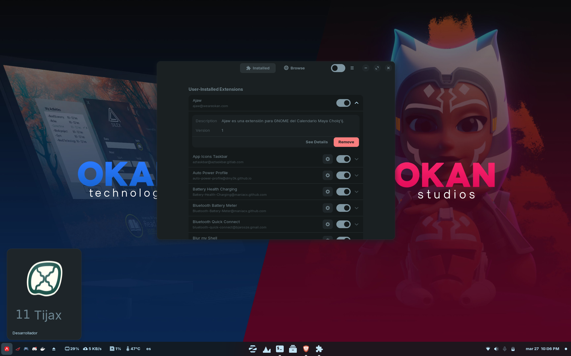Image resolution: width=571 pixels, height=356 pixels.
Task: Click the CPU usage 29% indicator
Action: [x=72, y=349]
